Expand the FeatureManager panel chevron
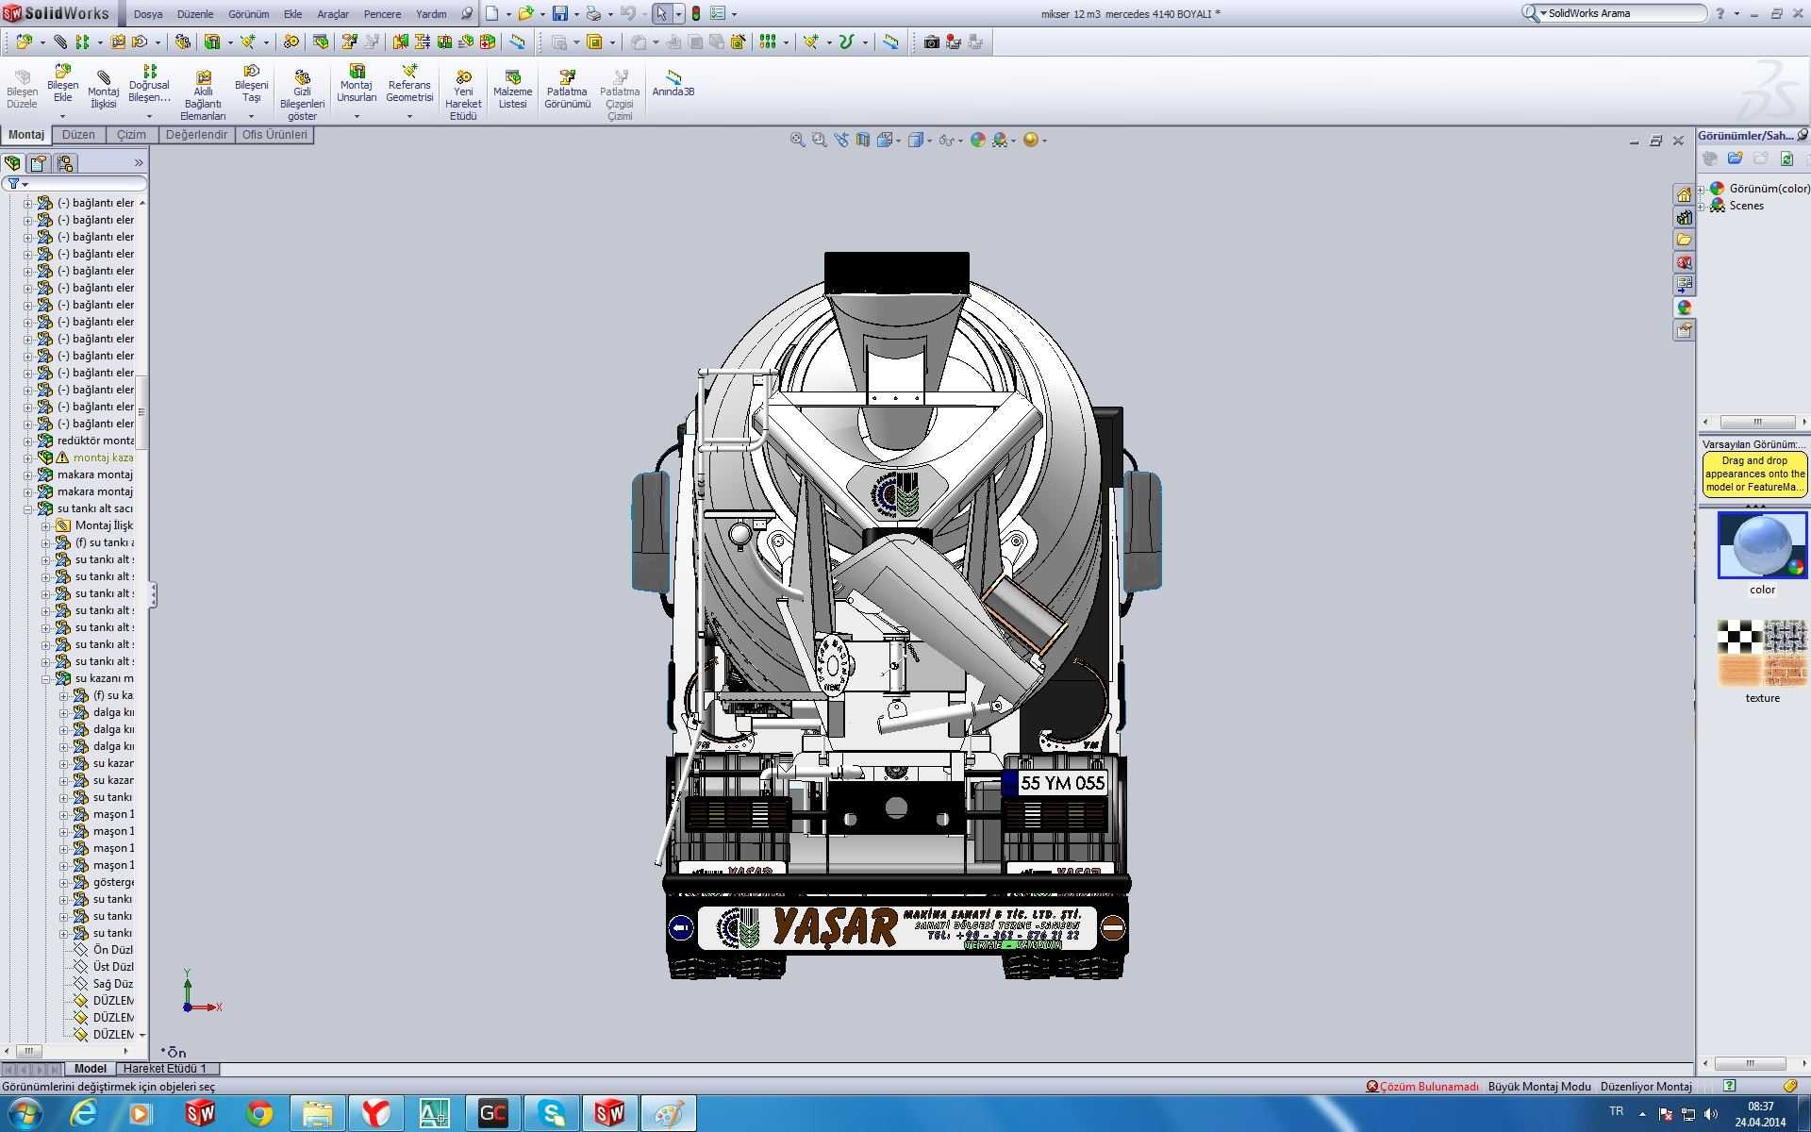This screenshot has width=1811, height=1132. pyautogui.click(x=139, y=163)
